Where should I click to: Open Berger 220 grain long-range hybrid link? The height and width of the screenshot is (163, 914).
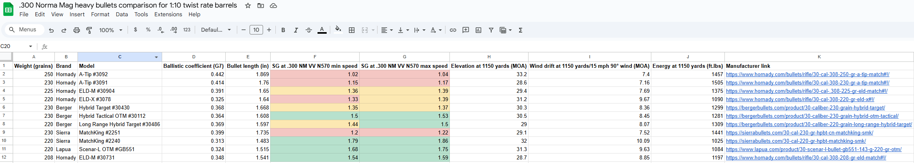pos(819,124)
